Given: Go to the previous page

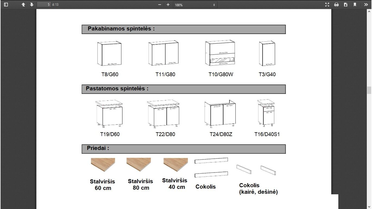Looking at the screenshot, I should pos(23,5).
